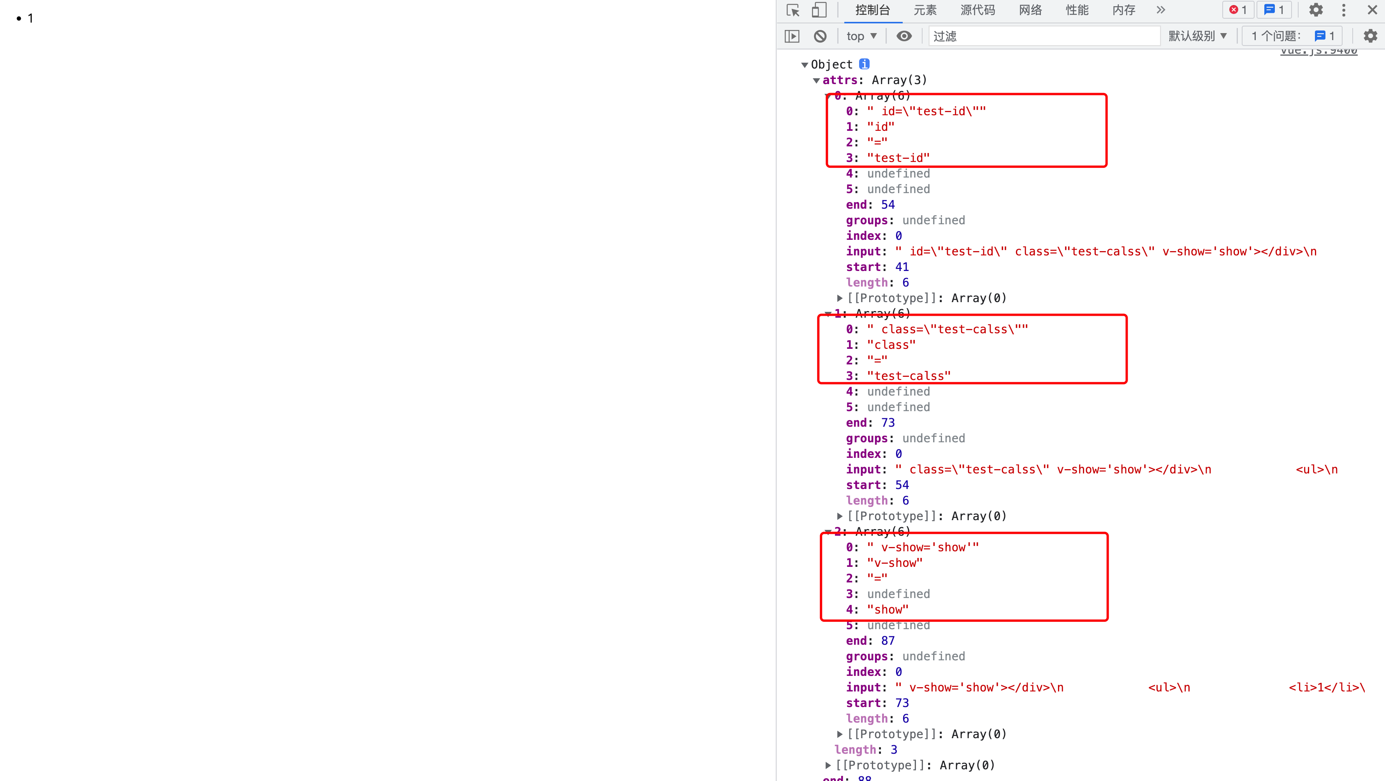Open the three-dot customize DevTools menu
The width and height of the screenshot is (1385, 781).
[1344, 10]
